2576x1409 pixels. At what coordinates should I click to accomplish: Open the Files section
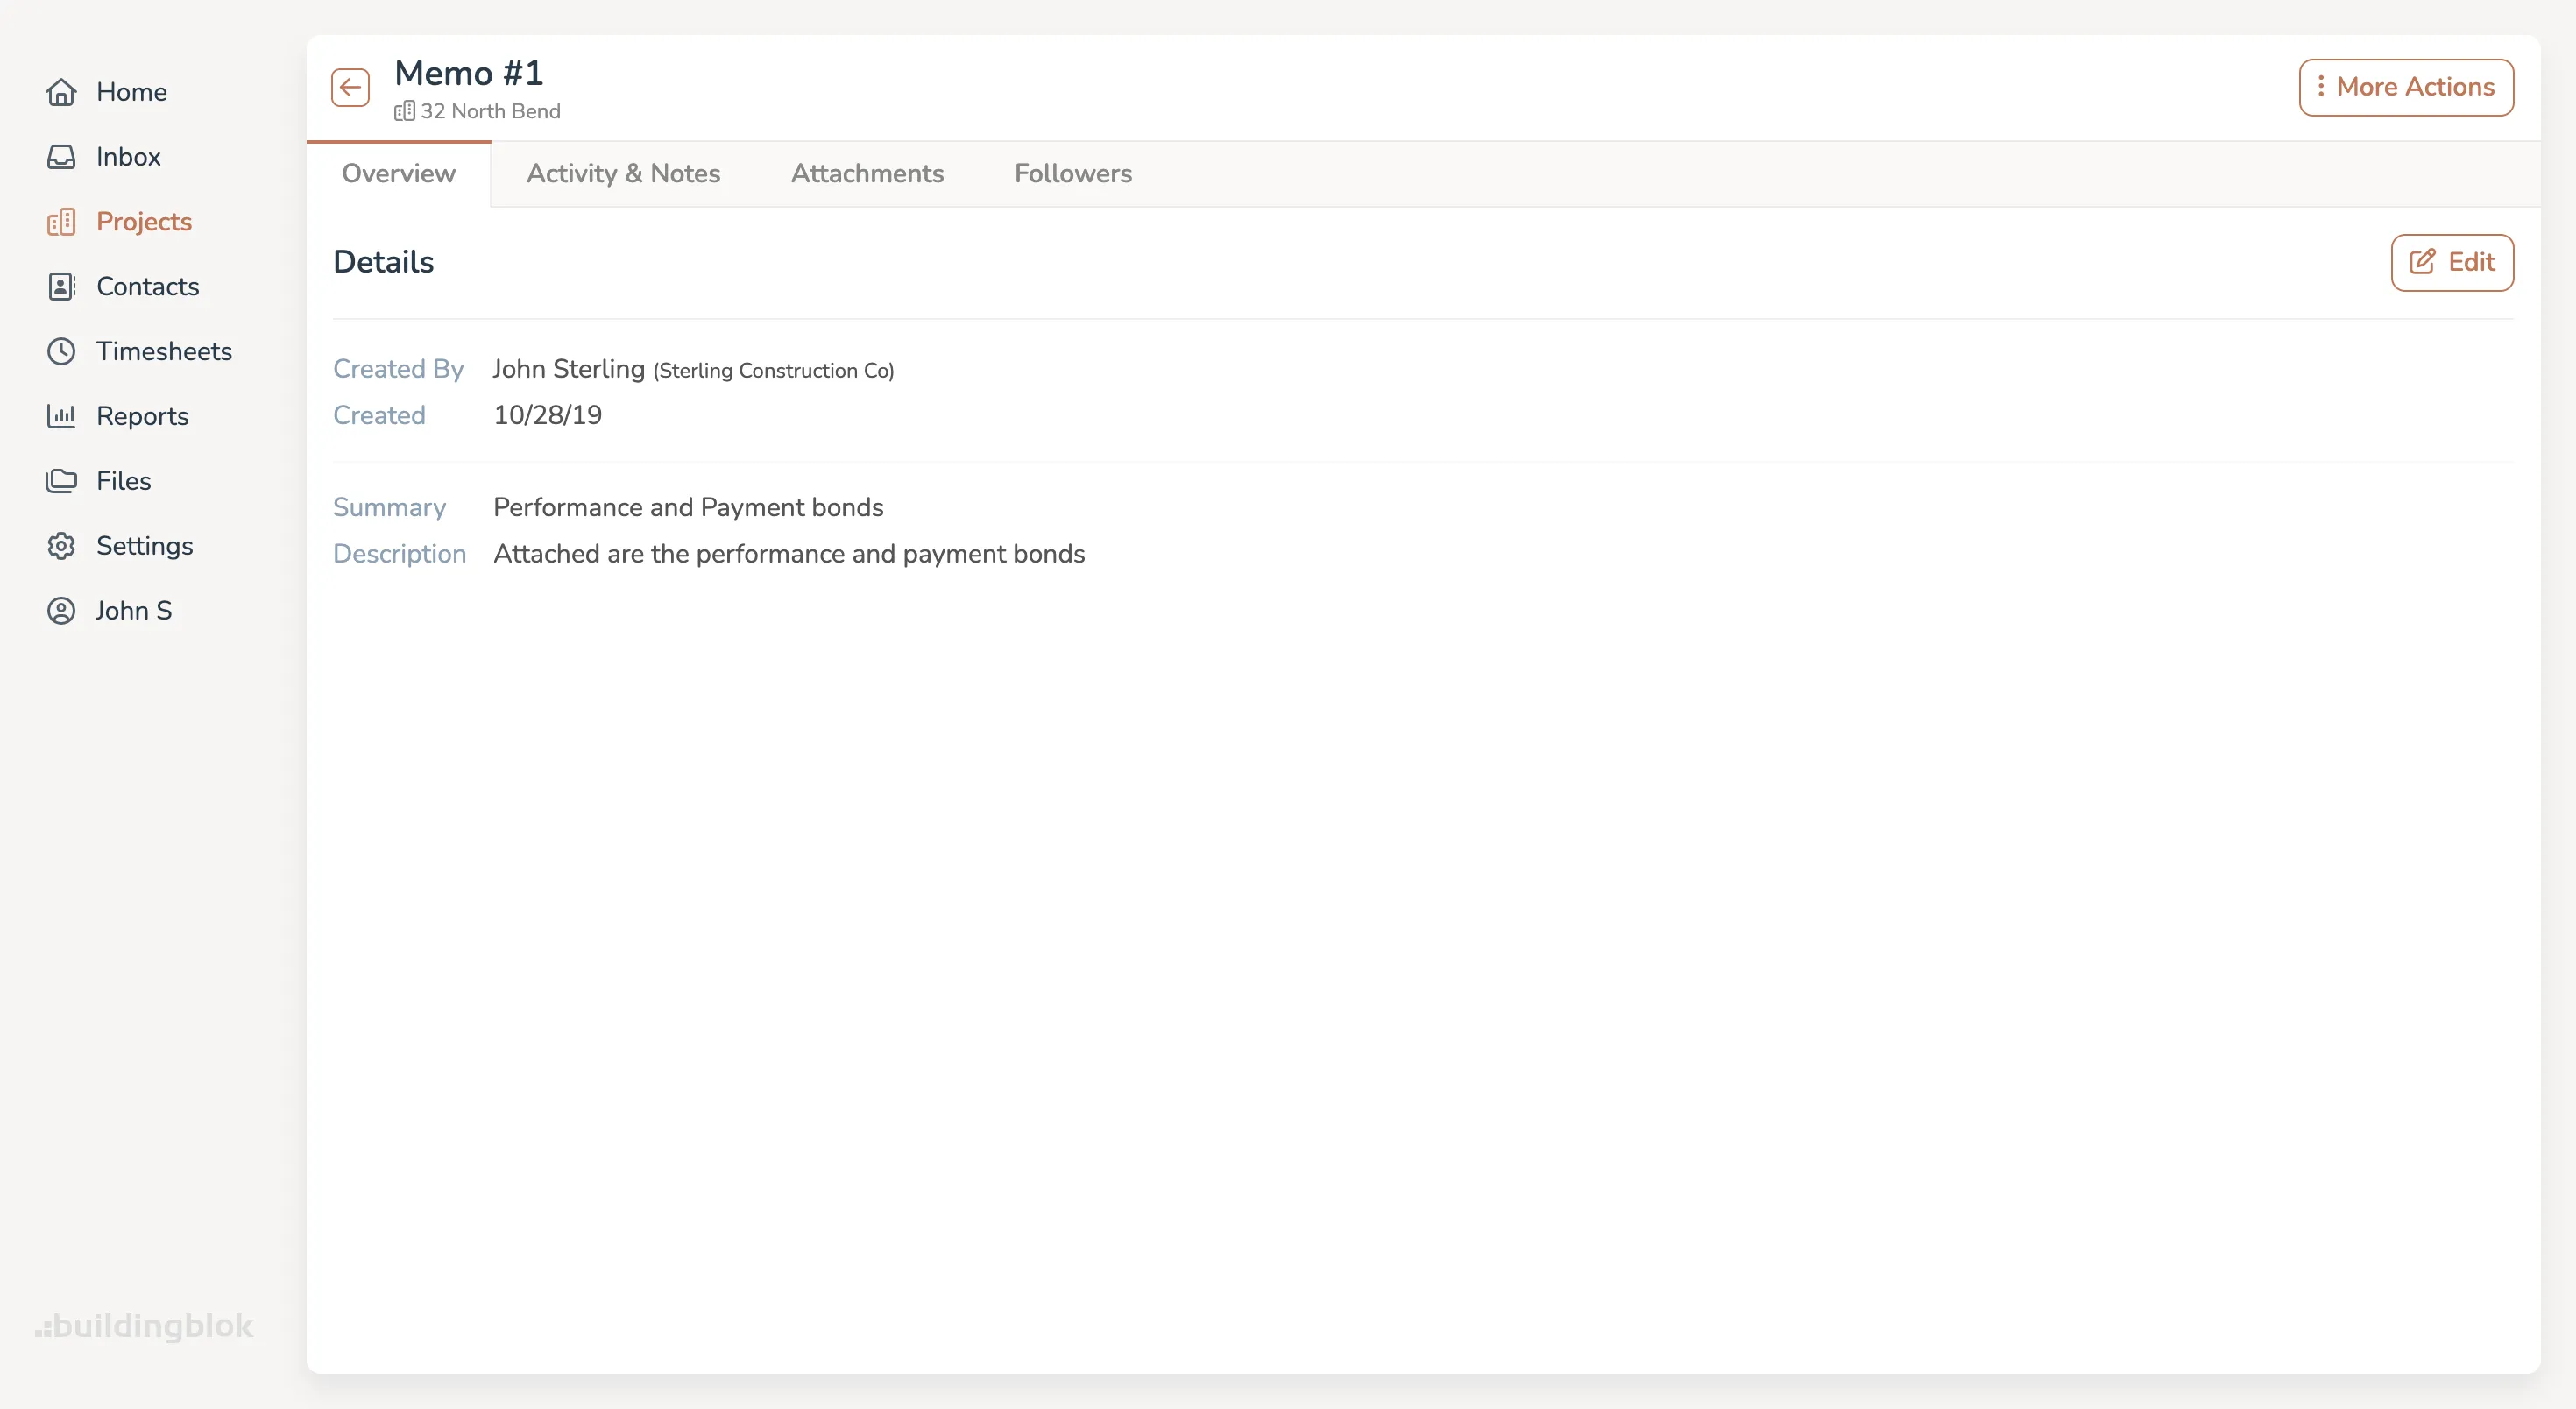coord(124,480)
